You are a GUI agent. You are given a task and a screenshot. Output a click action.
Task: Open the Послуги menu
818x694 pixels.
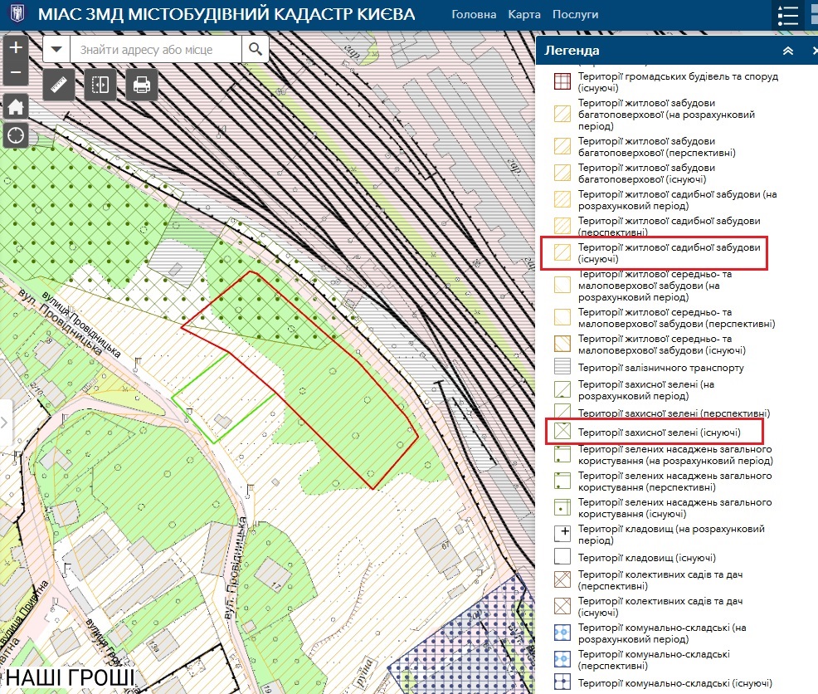point(577,15)
